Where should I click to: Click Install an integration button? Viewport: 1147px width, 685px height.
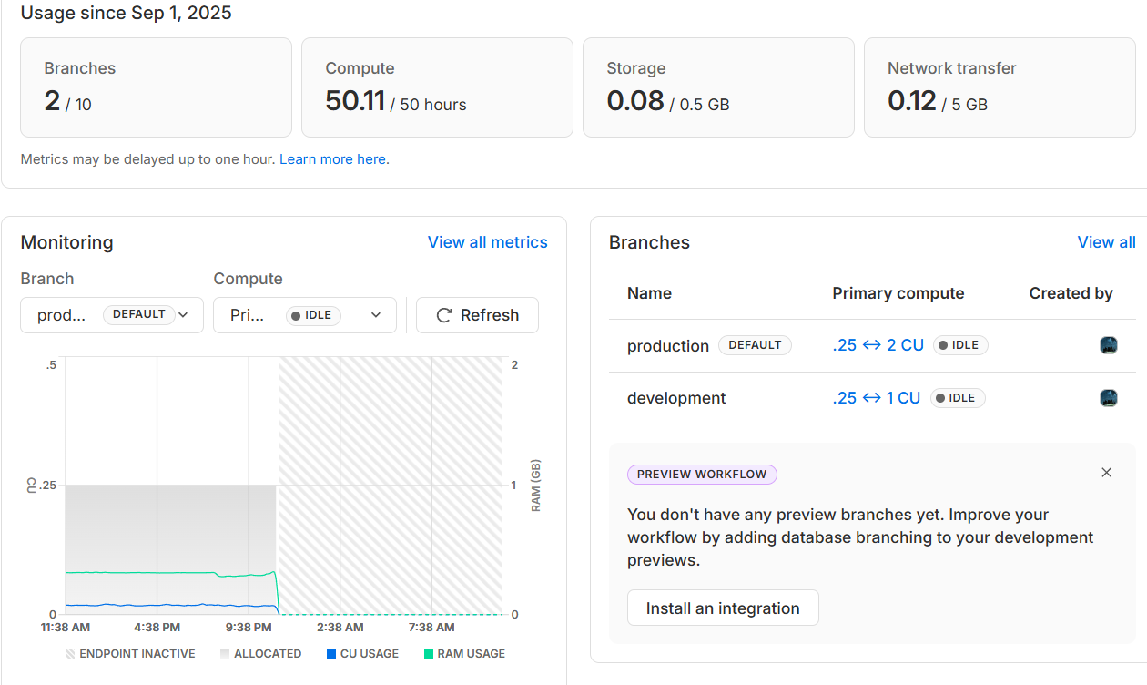pyautogui.click(x=723, y=608)
